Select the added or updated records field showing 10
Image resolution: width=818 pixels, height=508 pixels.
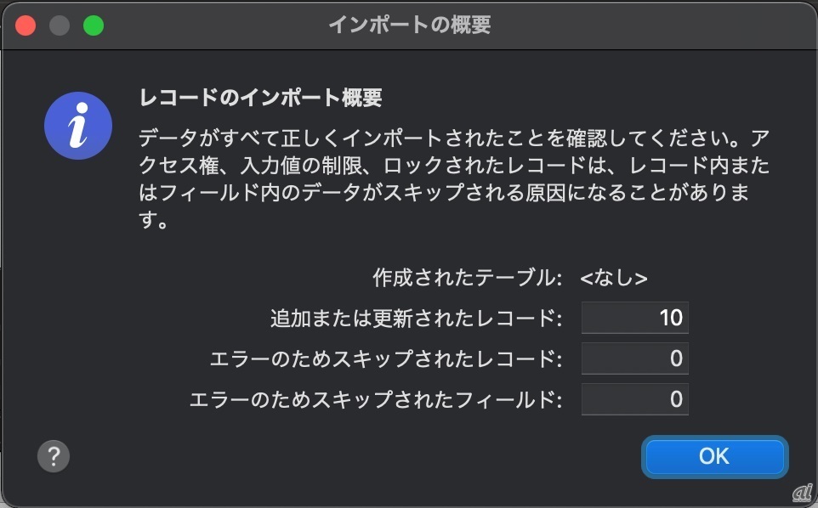(634, 319)
